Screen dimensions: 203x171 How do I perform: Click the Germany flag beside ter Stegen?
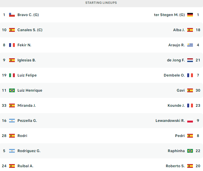coord(190,15)
